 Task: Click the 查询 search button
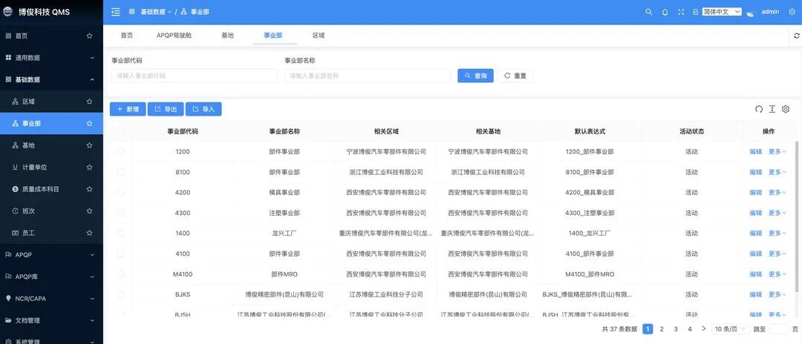click(475, 76)
